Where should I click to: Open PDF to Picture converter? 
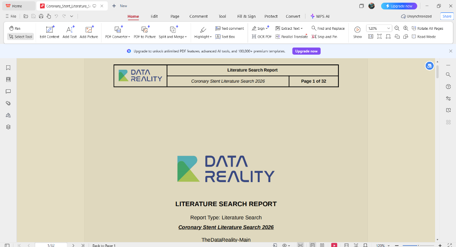point(145,32)
